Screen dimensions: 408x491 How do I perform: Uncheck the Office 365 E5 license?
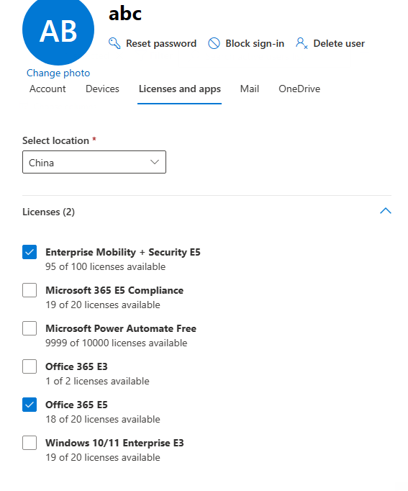click(x=30, y=405)
